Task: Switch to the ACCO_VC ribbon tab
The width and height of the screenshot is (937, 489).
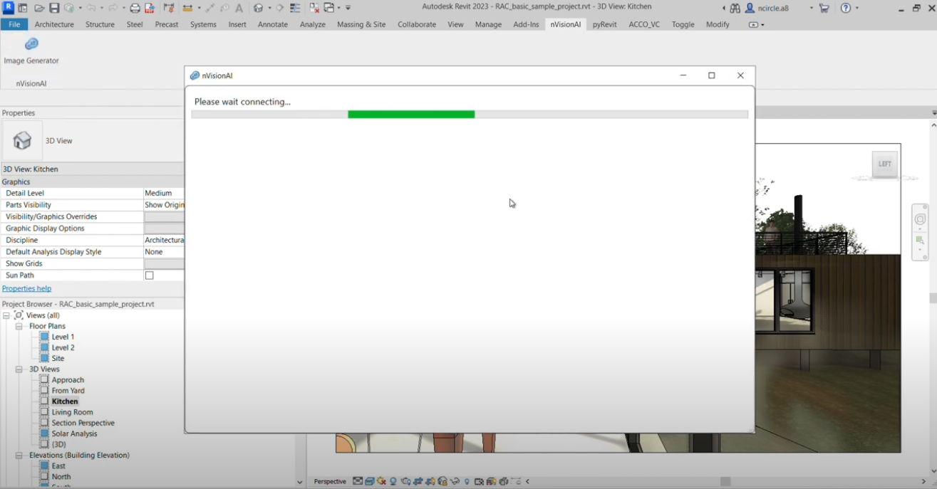Action: point(644,24)
